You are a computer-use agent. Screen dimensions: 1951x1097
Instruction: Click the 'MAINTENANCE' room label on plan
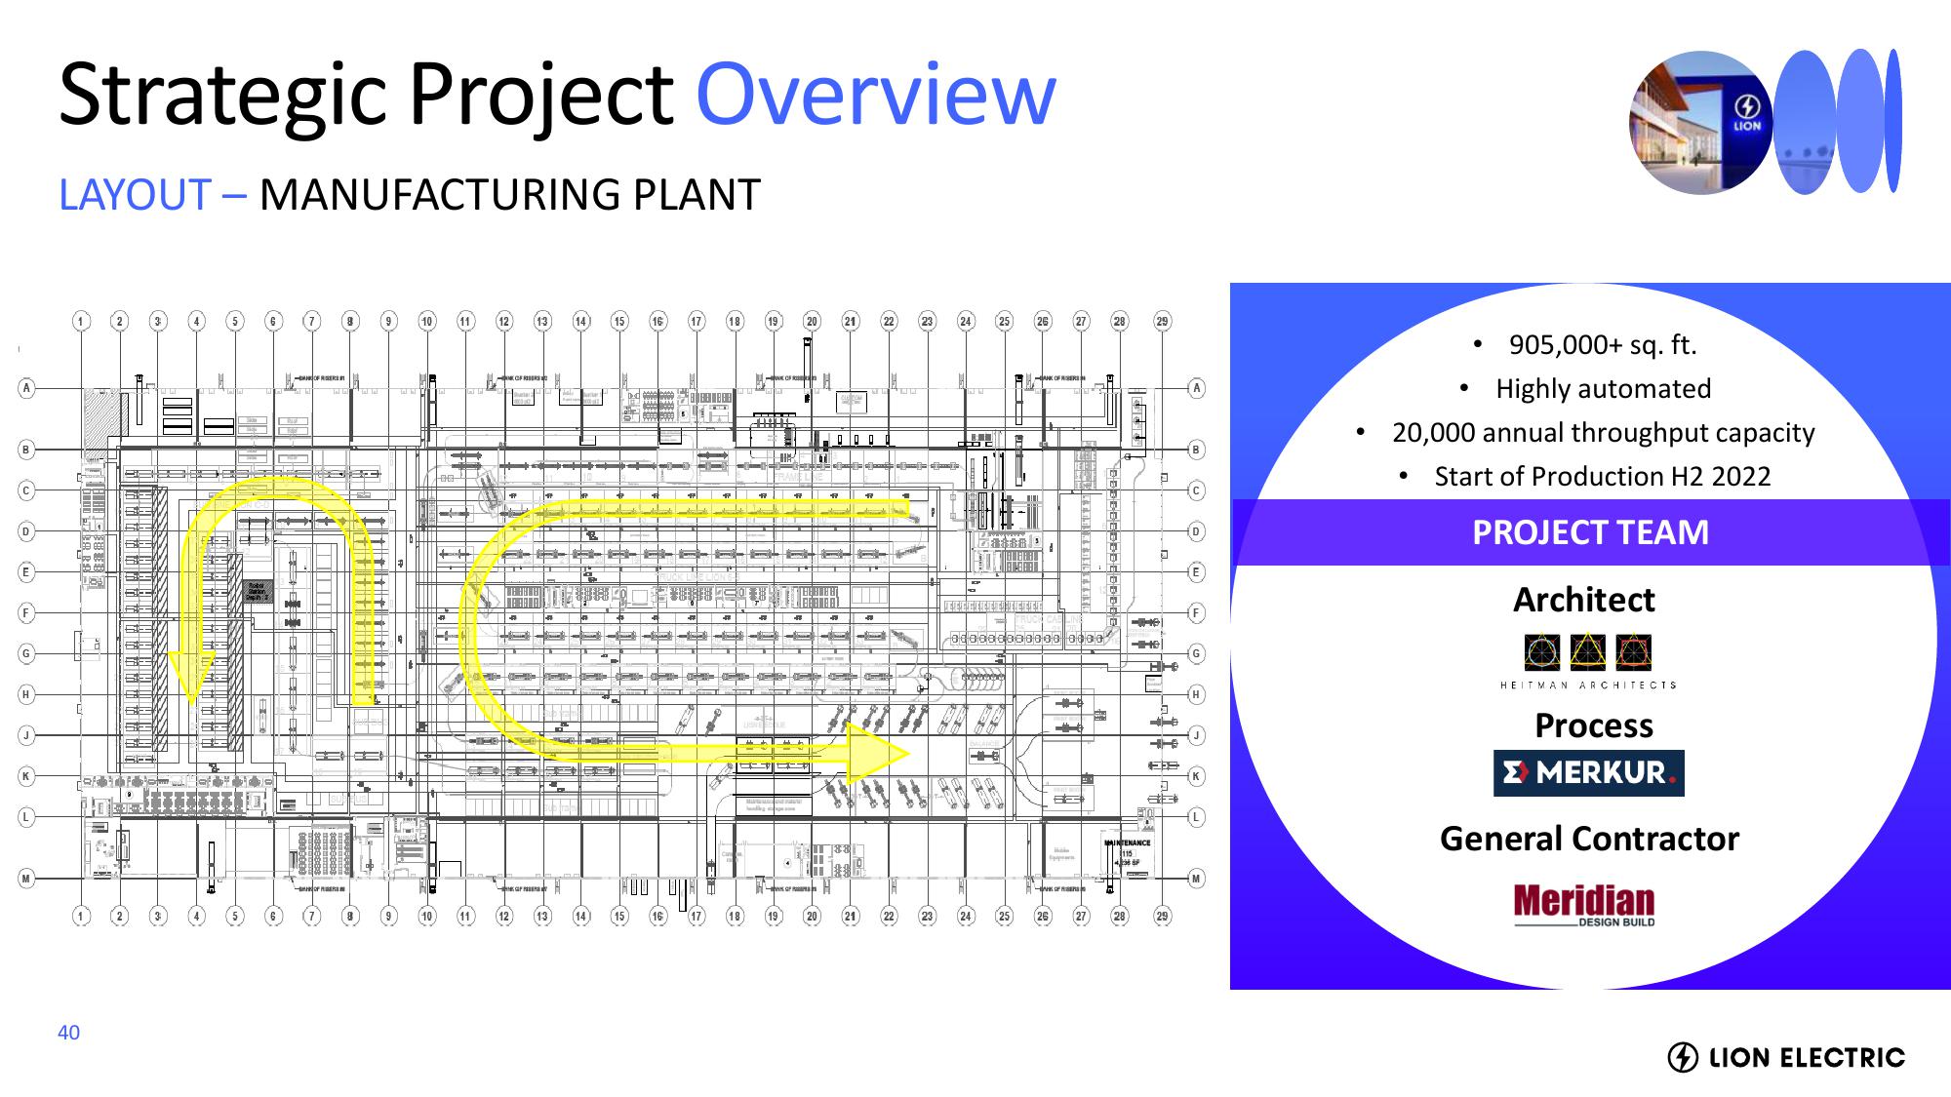[1128, 842]
